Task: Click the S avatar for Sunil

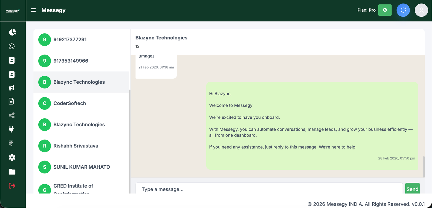Action: pyautogui.click(x=45, y=167)
